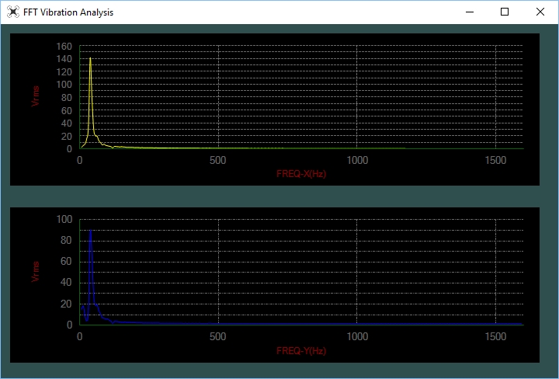Click the 500 tick label under FREQ-X chart
Screen dimensions: 559x379
click(x=218, y=161)
